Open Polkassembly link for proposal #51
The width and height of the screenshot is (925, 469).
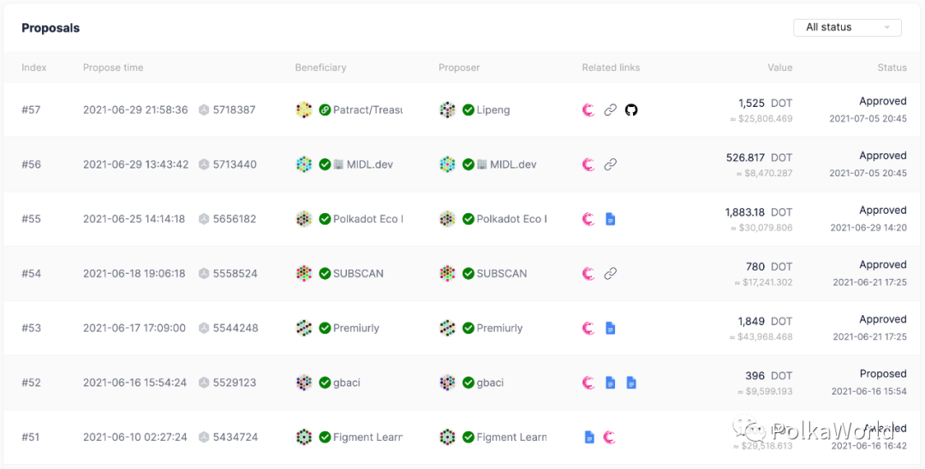[x=610, y=437]
